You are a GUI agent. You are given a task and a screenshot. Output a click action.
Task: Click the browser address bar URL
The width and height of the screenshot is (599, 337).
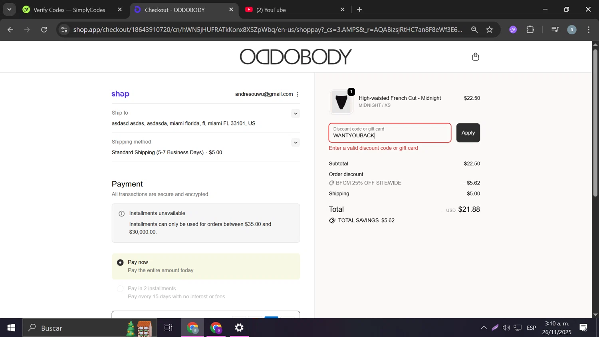pyautogui.click(x=268, y=30)
